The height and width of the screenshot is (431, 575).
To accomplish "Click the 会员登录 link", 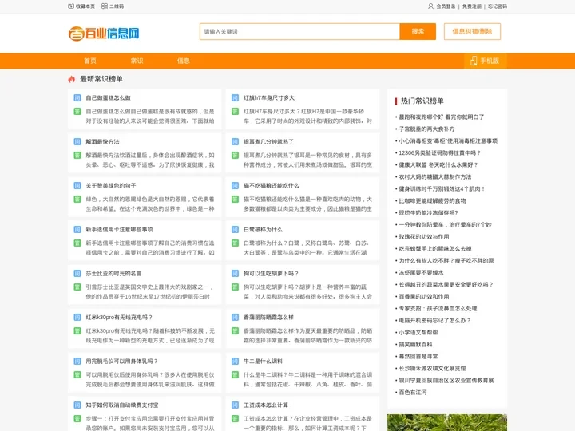I will pos(446,6).
